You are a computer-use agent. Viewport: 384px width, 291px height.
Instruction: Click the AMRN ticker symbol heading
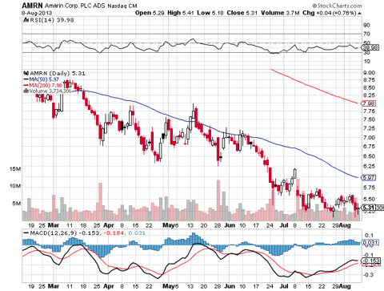pos(32,6)
